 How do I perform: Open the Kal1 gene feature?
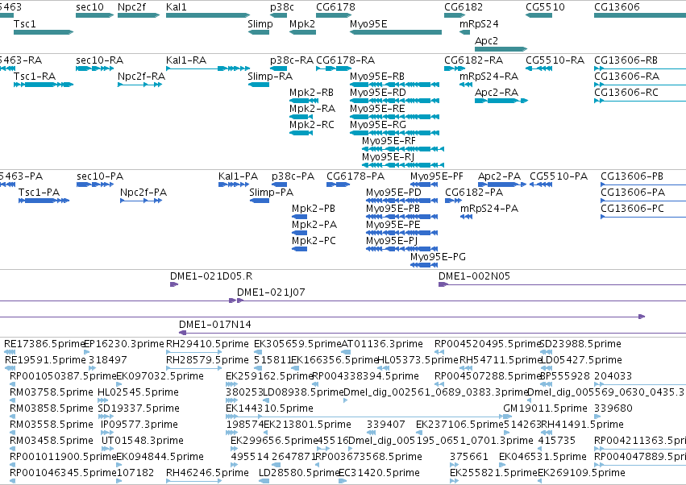coord(208,15)
